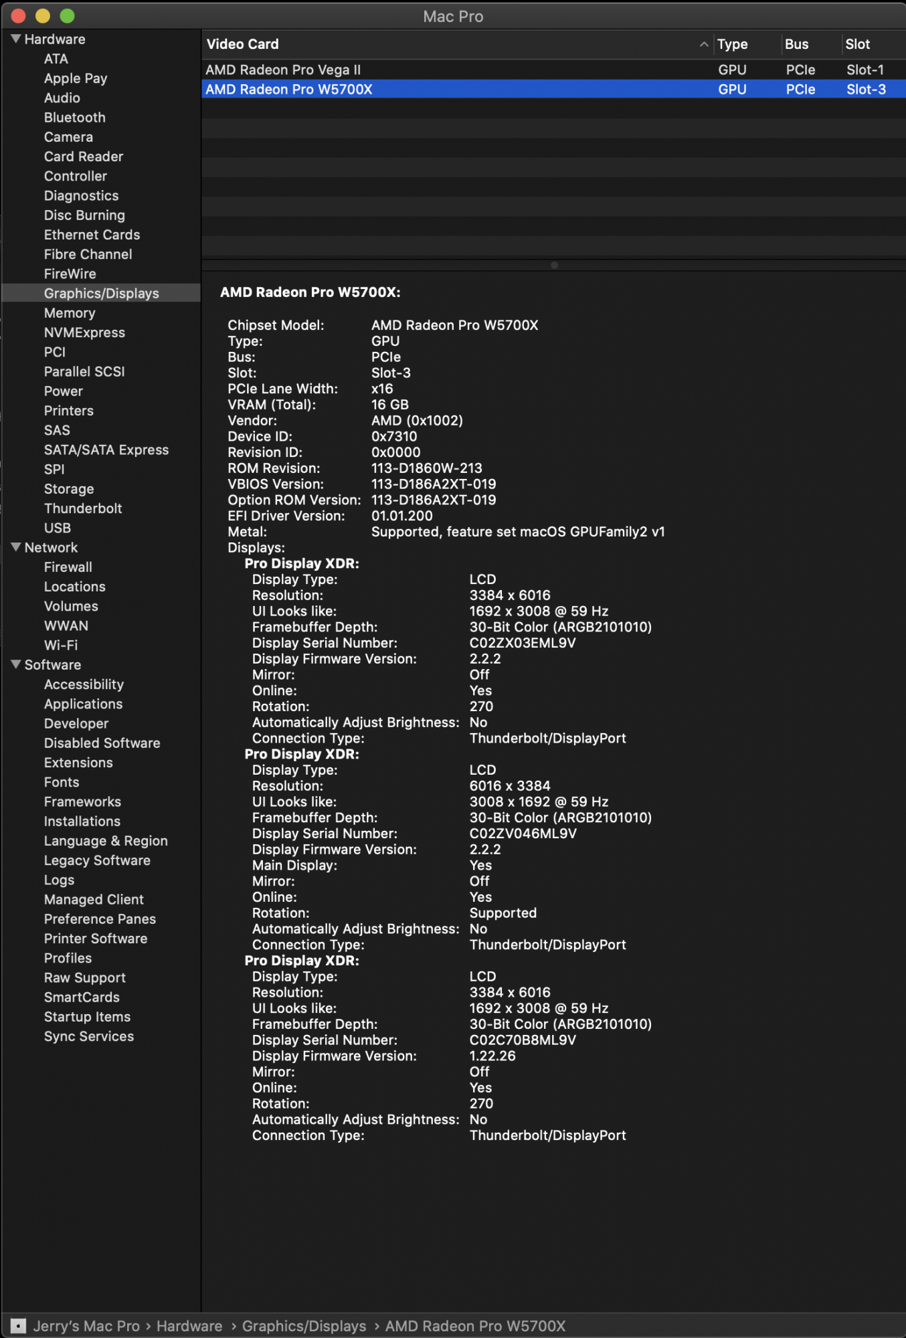Open Applications under Software
This screenshot has height=1338, width=906.
tap(84, 703)
